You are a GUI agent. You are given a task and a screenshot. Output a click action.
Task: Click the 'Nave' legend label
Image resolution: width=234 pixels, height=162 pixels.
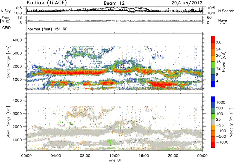223,20
